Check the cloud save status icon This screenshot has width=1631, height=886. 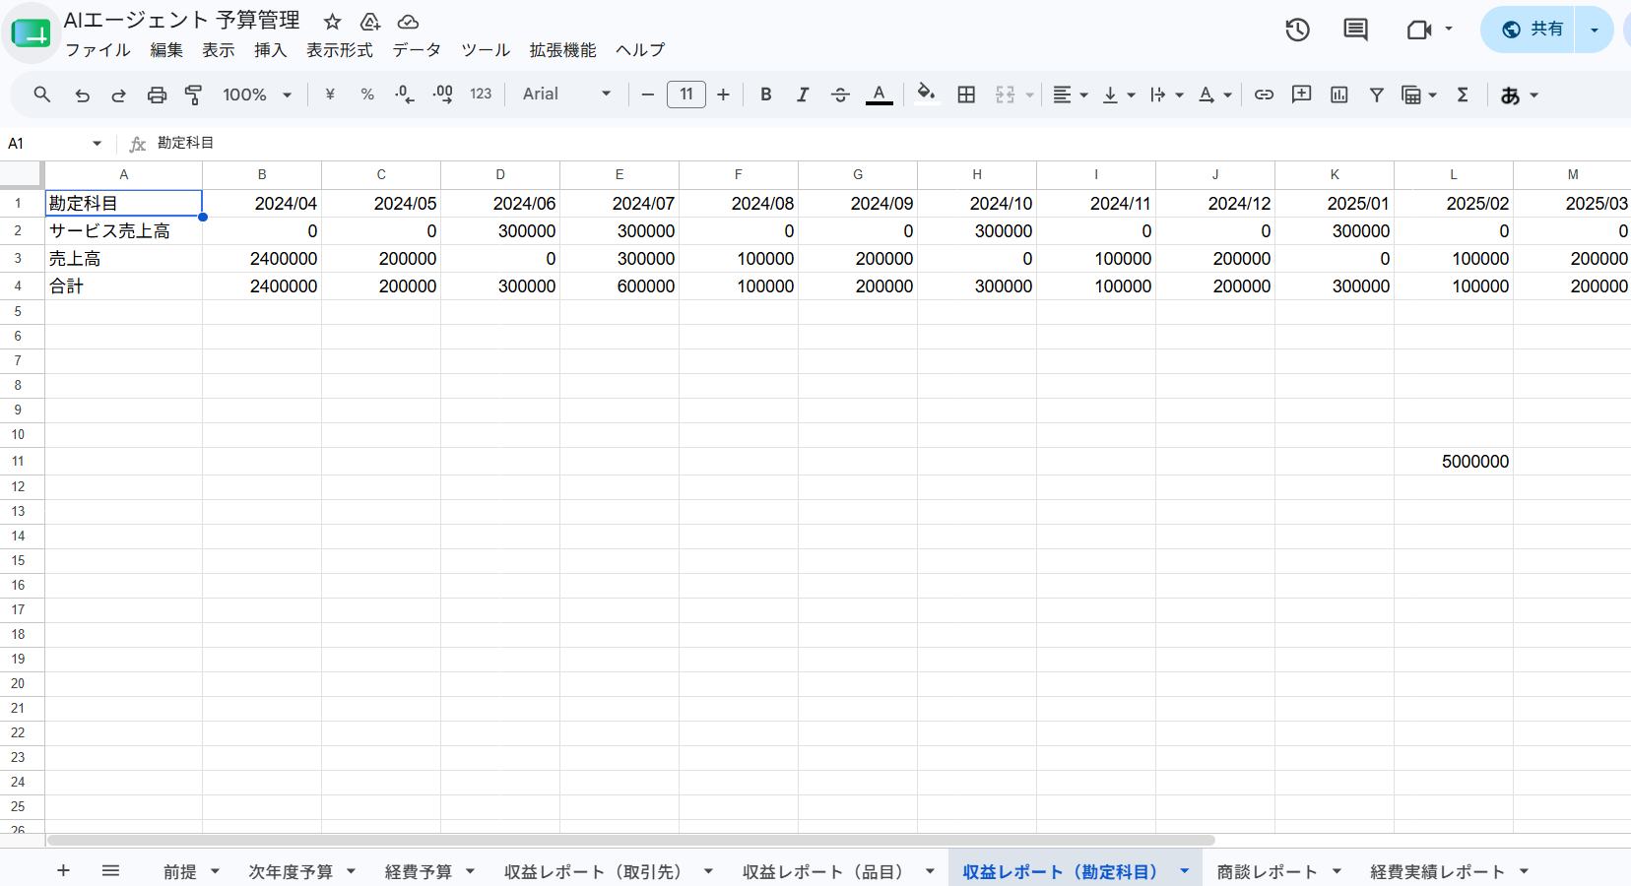pos(408,22)
